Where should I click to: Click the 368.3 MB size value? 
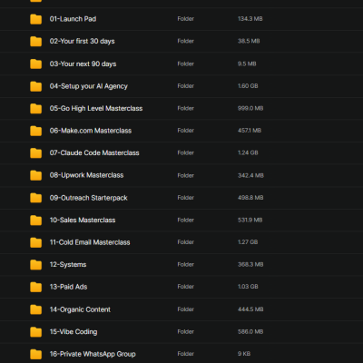(250, 264)
